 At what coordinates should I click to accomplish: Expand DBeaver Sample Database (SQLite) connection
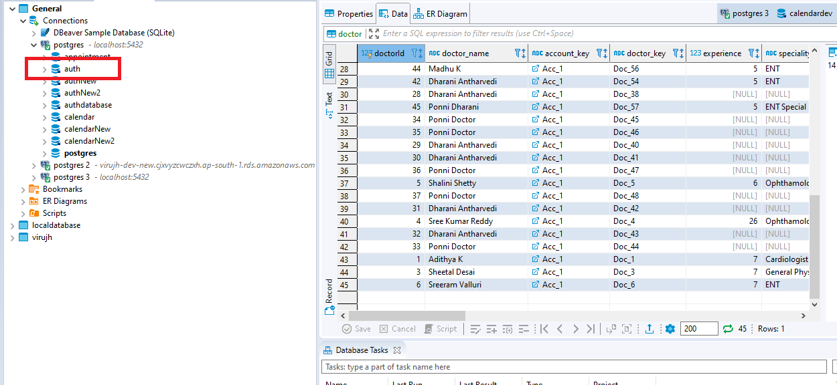point(34,33)
